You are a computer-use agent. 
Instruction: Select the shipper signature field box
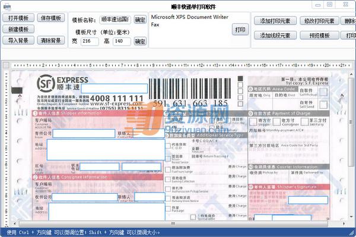click(x=308, y=200)
